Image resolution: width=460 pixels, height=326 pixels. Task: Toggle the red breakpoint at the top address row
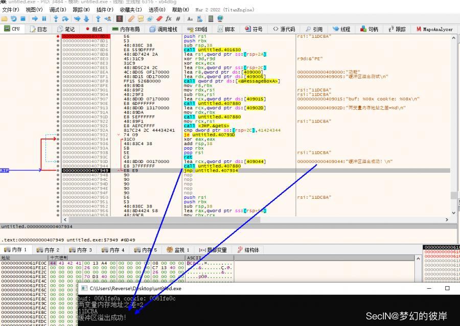click(x=57, y=37)
